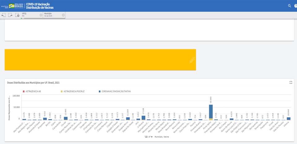This screenshot has width=297, height=144.
Task: Click the Brasil government logo
Action: [16, 6]
